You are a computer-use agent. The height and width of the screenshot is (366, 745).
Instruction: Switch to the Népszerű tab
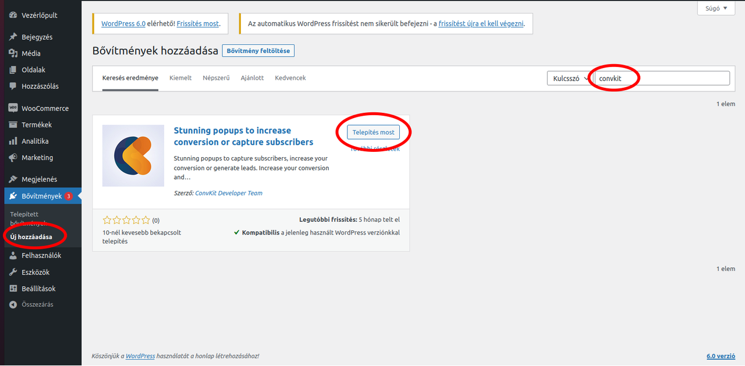[x=216, y=77]
